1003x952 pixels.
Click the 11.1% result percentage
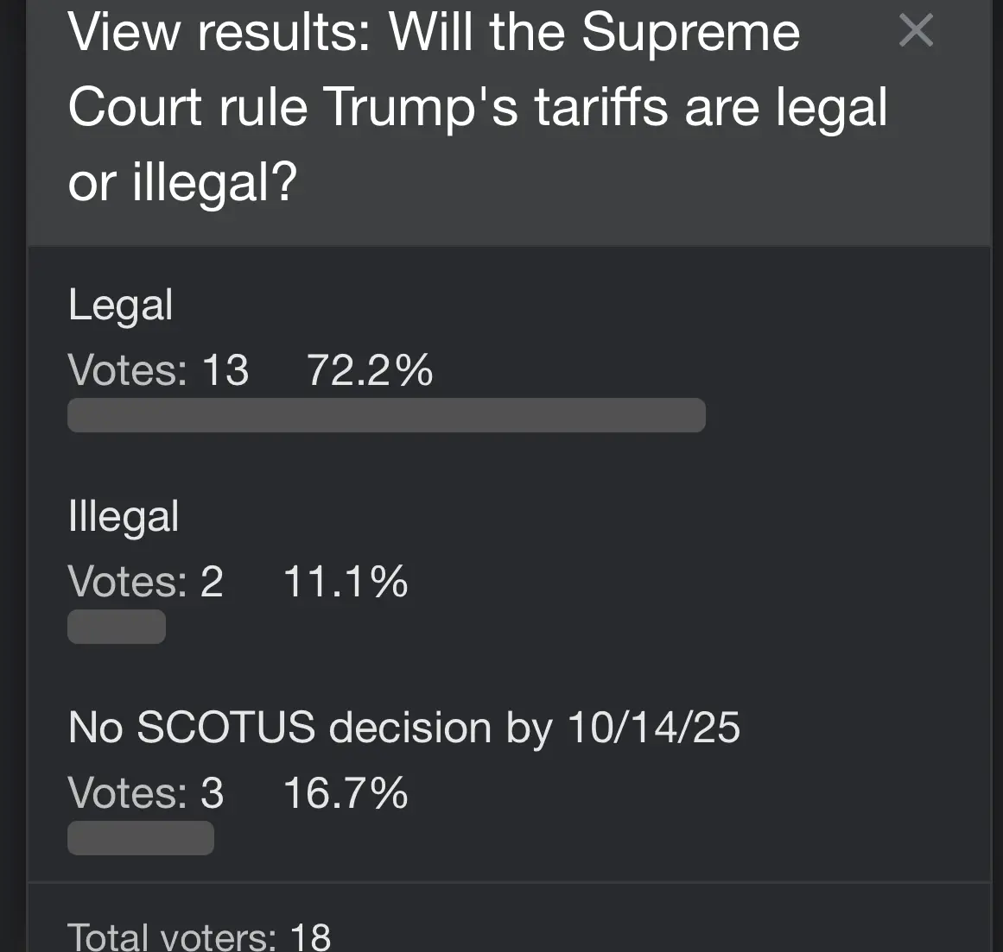346,582
